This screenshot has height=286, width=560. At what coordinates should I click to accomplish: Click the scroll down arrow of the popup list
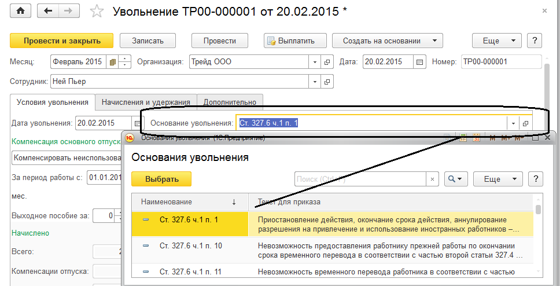538,272
